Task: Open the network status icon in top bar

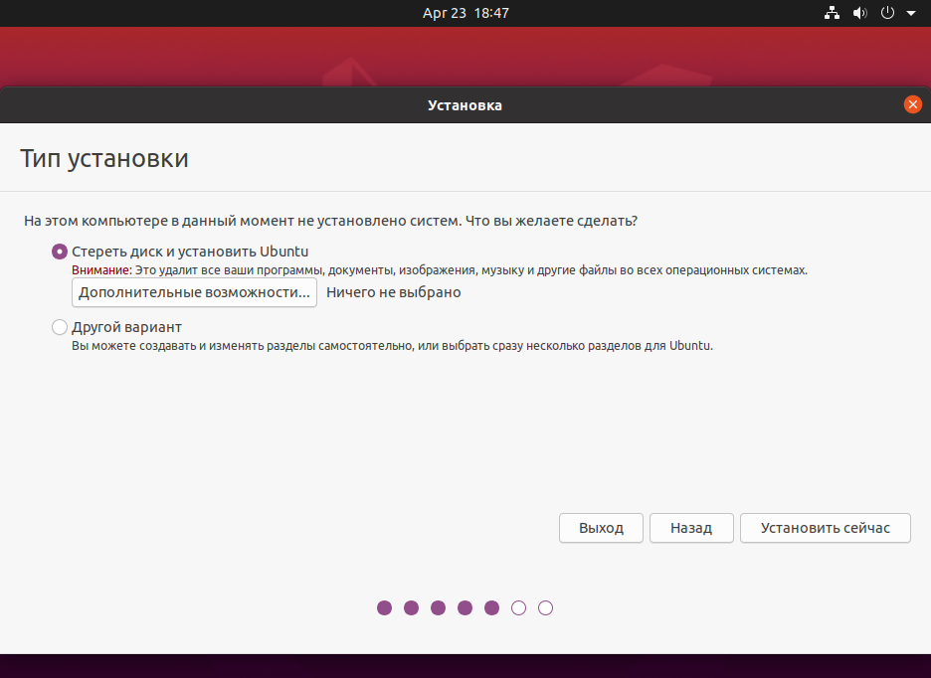Action: click(832, 13)
